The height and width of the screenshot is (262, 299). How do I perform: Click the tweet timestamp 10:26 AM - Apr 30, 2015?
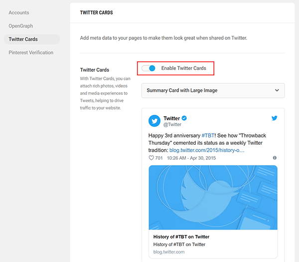[191, 158]
